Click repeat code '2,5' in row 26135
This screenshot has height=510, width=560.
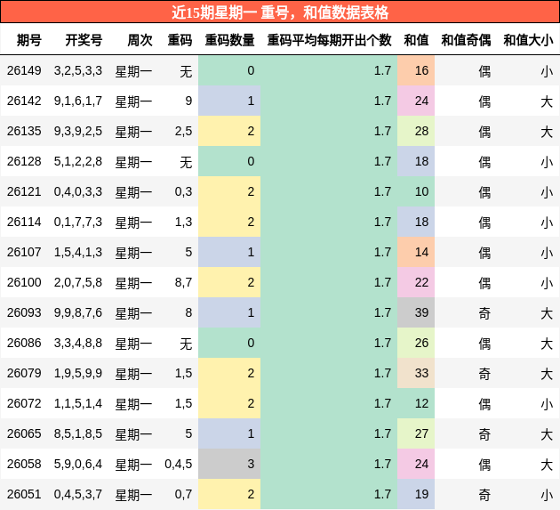(x=184, y=131)
